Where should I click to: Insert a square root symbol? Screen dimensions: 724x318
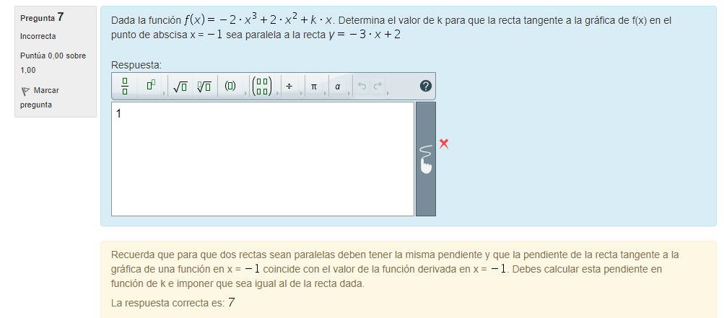[180, 87]
